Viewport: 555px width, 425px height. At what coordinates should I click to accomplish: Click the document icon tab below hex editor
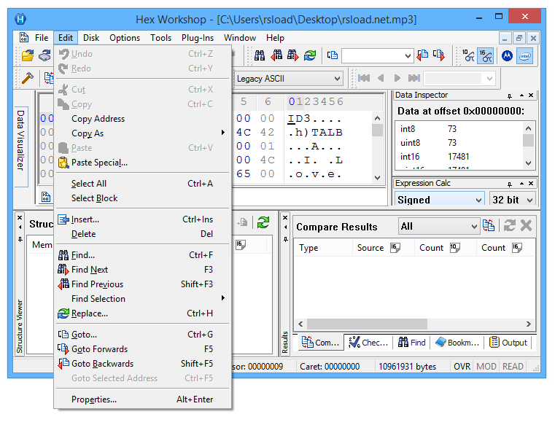click(46, 197)
